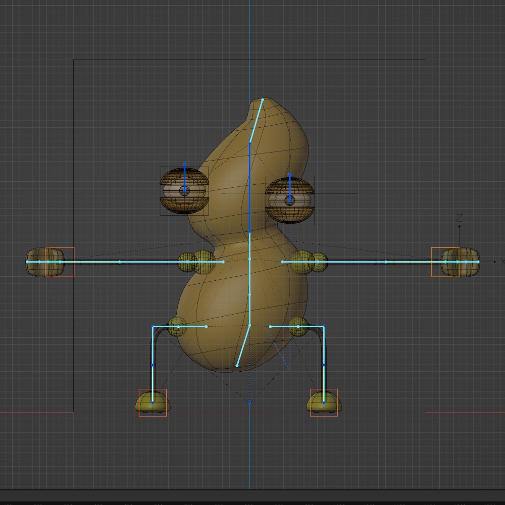Click the Z axis endpoint marker
The height and width of the screenshot is (505, 505).
(x=459, y=227)
